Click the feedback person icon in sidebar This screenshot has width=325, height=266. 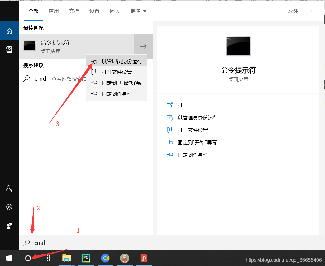(x=9, y=226)
